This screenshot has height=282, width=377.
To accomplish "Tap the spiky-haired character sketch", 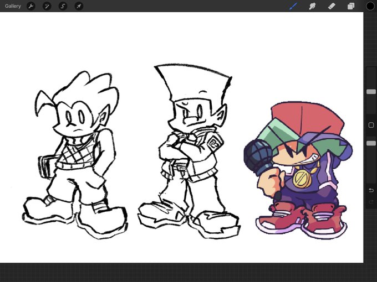I will (75, 155).
